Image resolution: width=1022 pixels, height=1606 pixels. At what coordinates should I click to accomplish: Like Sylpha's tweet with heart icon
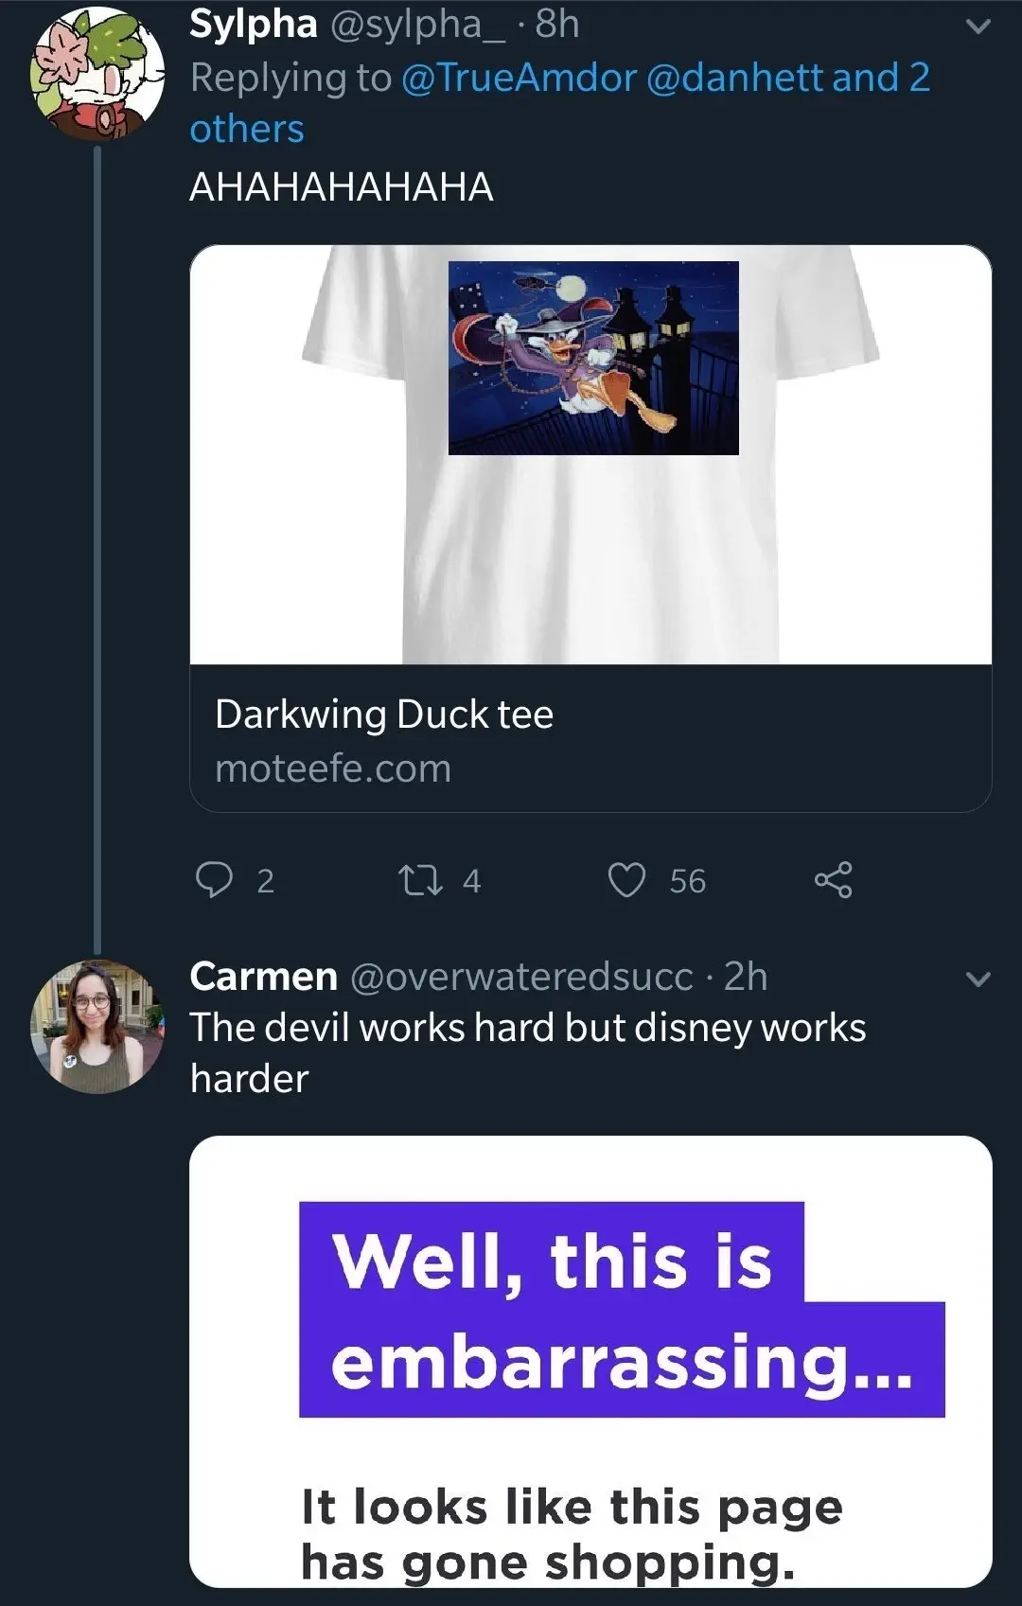coord(626,880)
